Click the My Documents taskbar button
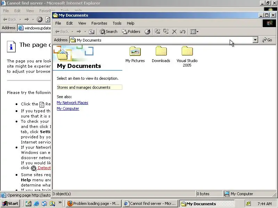The width and height of the screenshot is (278, 208). pos(207,203)
